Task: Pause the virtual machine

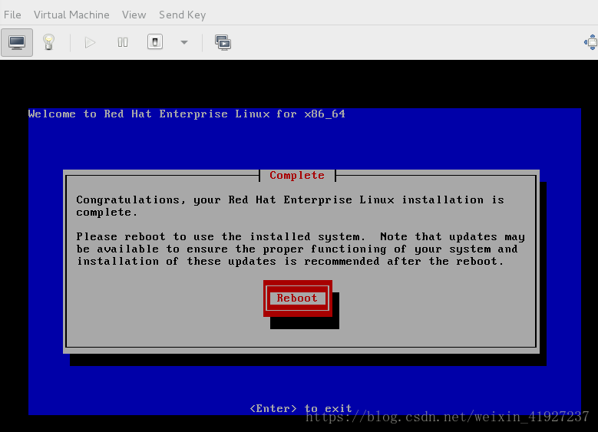Action: tap(122, 42)
